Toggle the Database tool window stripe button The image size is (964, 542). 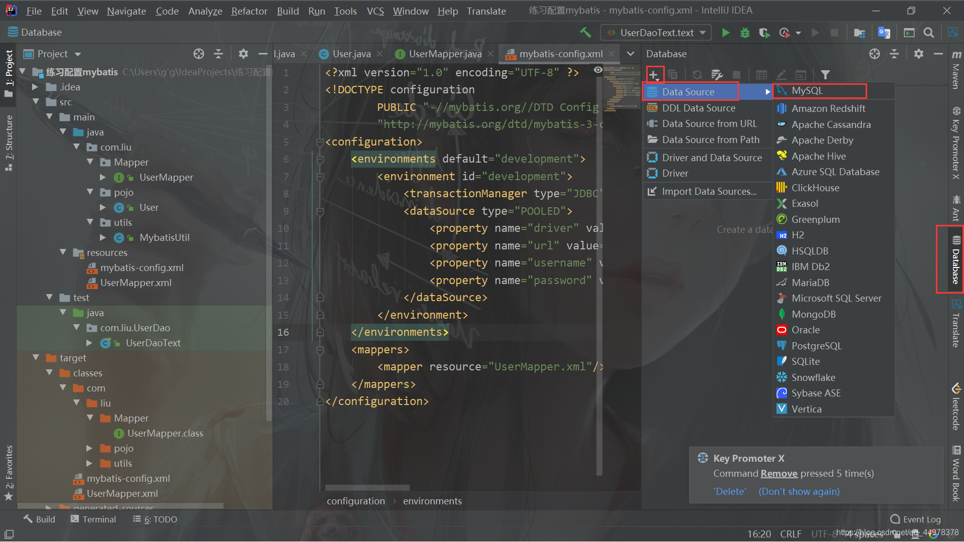coord(955,259)
